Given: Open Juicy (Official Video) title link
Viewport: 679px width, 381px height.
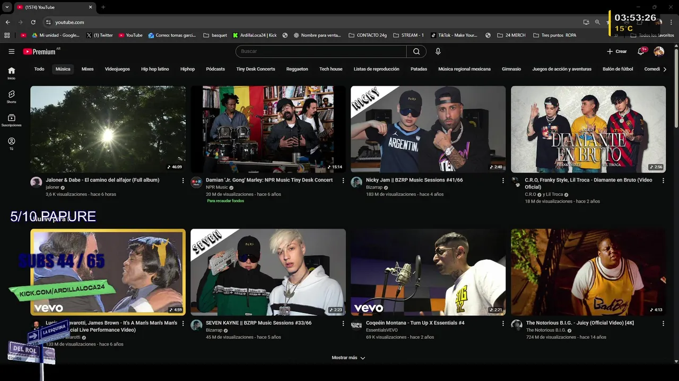Looking at the screenshot, I should point(580,323).
